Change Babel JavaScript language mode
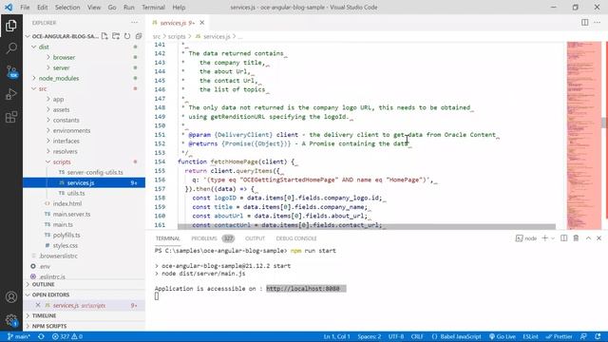The height and width of the screenshot is (342, 608). (456, 336)
